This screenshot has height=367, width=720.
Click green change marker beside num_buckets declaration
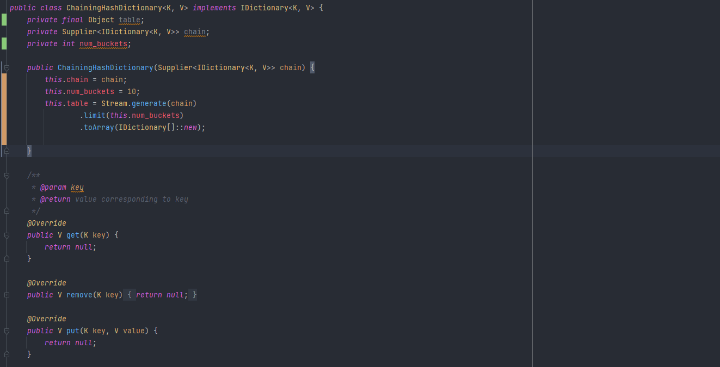pyautogui.click(x=4, y=44)
